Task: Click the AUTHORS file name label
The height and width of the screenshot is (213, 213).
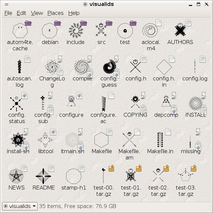Action: coord(180,42)
